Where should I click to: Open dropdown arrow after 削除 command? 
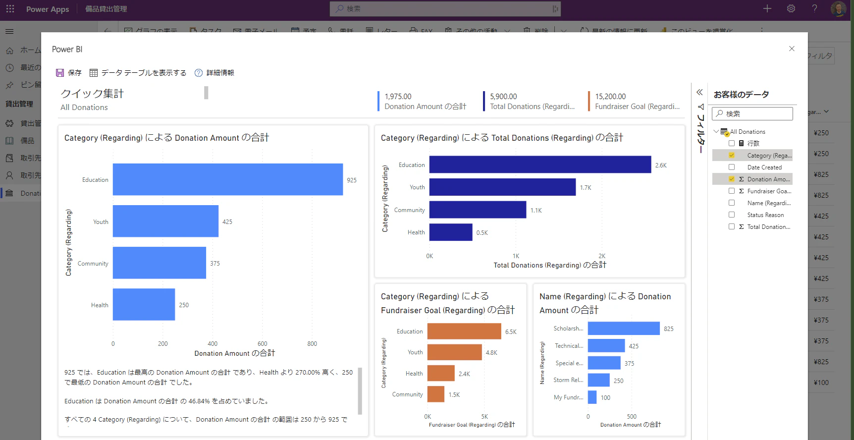click(564, 31)
